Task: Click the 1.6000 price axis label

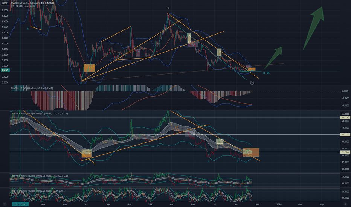Action: click(x=5, y=10)
